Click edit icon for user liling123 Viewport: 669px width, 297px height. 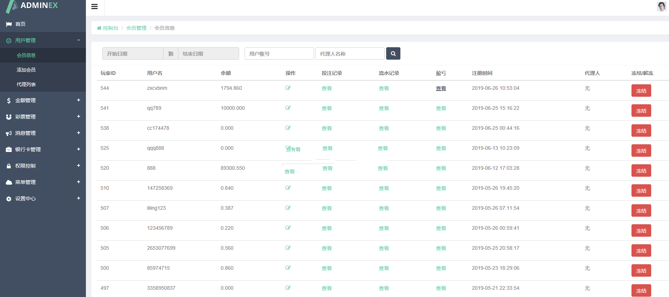pyautogui.click(x=288, y=208)
